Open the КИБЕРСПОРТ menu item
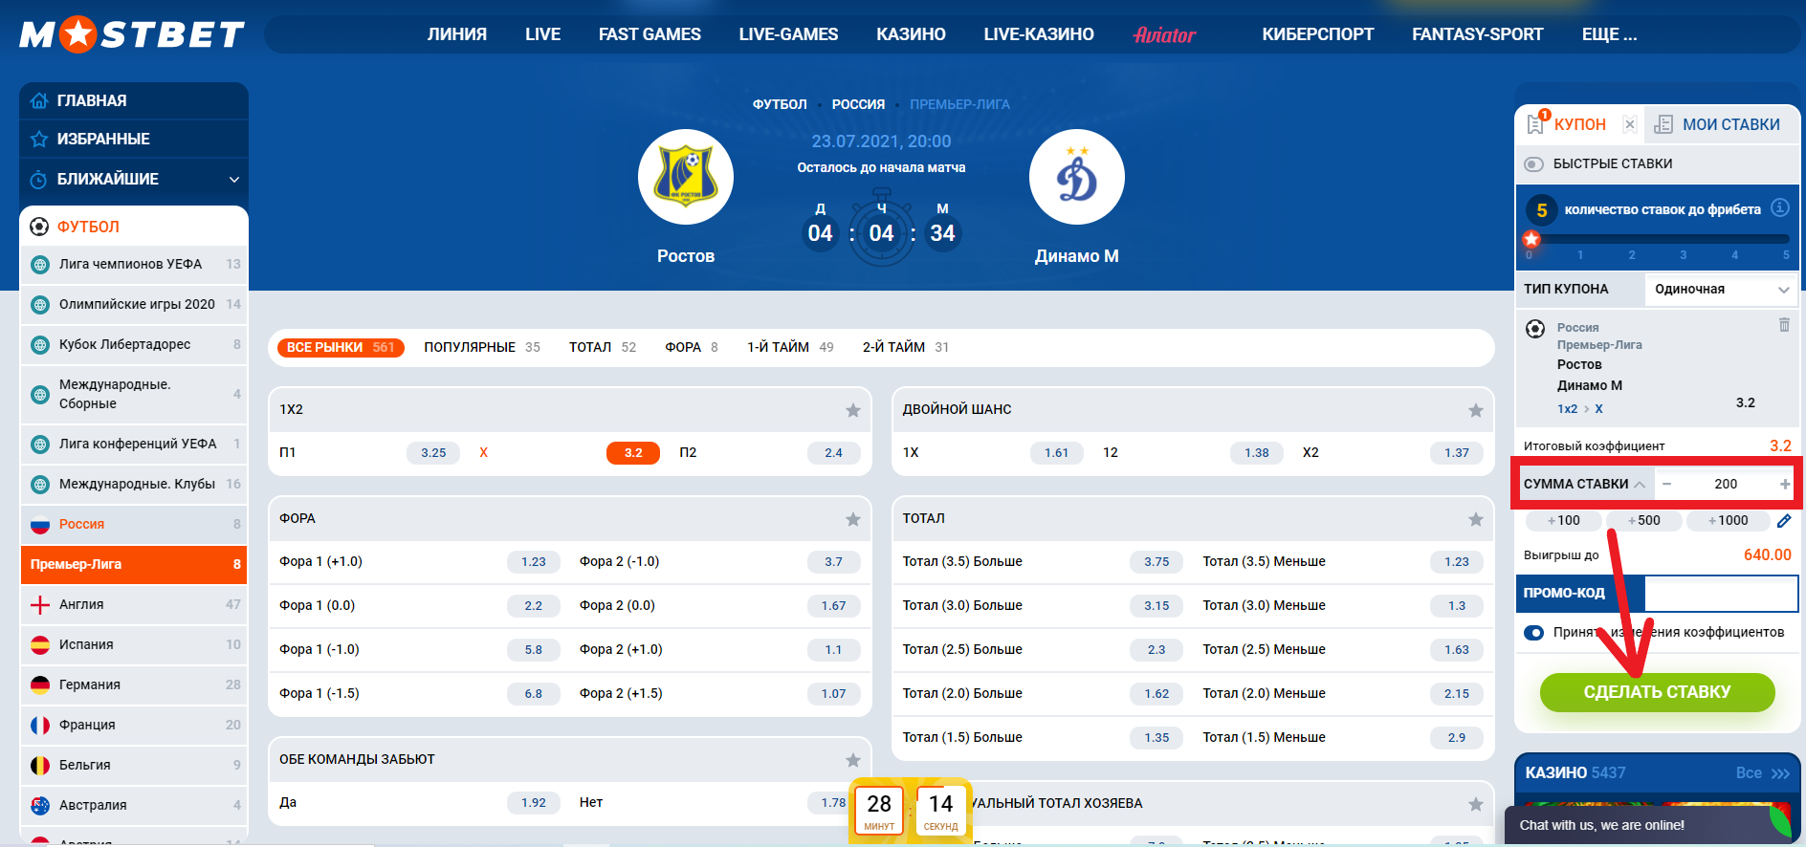The width and height of the screenshot is (1806, 847). tap(1317, 34)
